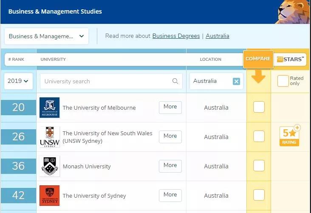Click rank number 36
311x213 pixels.
click(18, 166)
